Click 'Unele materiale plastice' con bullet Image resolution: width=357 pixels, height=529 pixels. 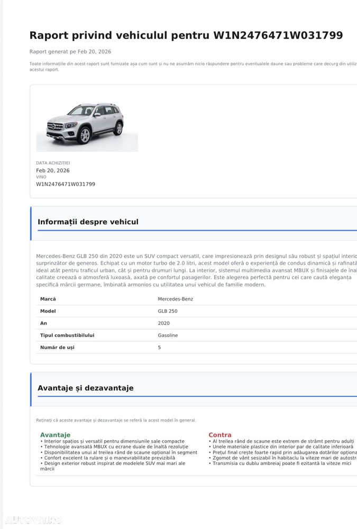coord(281,446)
